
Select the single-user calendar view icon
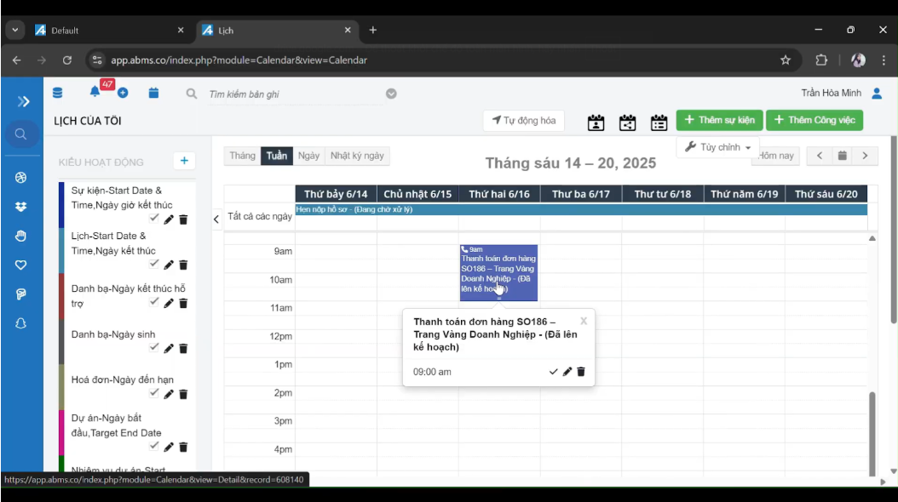[x=596, y=123]
